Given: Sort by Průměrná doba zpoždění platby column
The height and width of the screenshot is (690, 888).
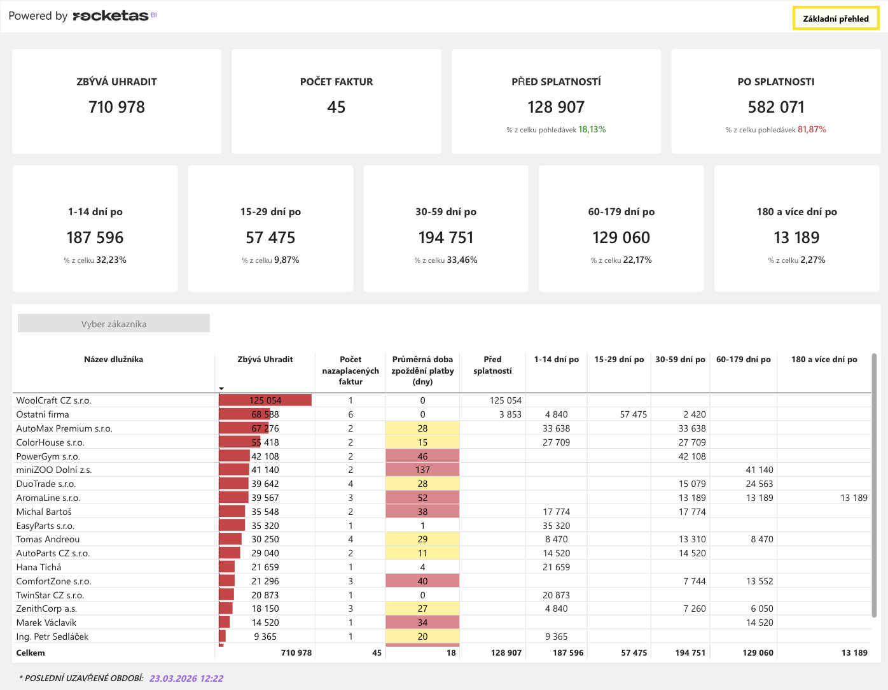Looking at the screenshot, I should click(422, 370).
